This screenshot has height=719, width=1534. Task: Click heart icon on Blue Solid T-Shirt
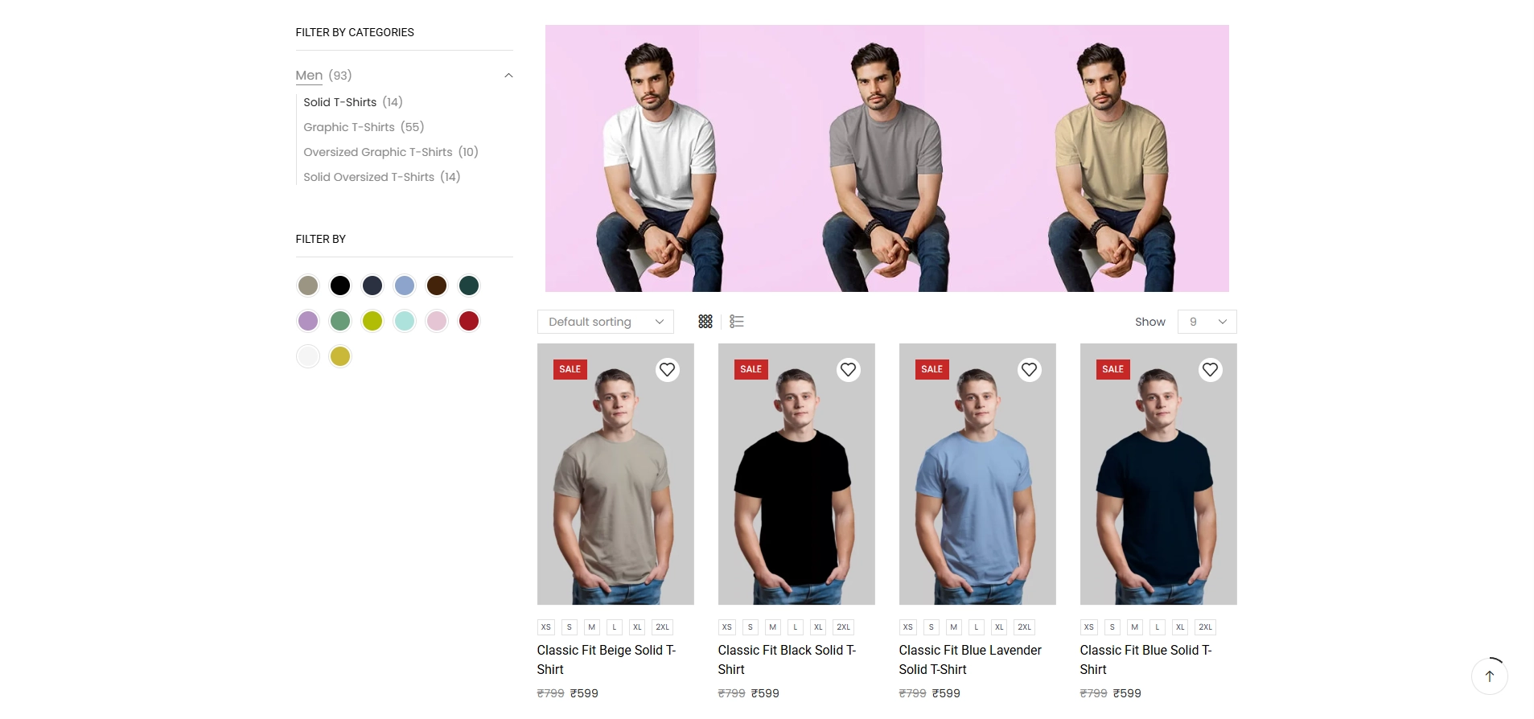(1210, 370)
